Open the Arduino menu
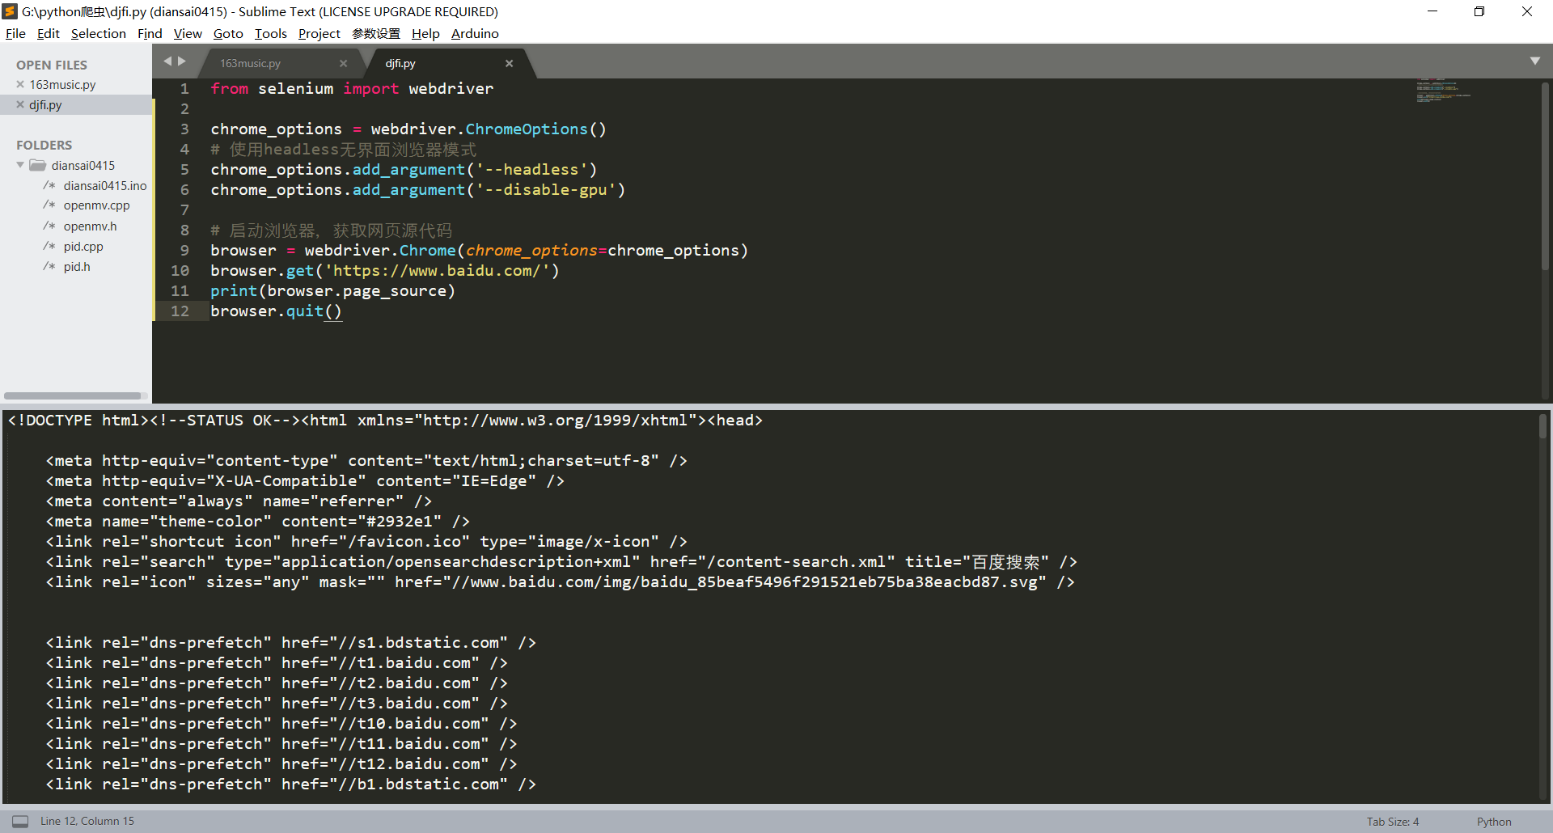 (x=475, y=33)
